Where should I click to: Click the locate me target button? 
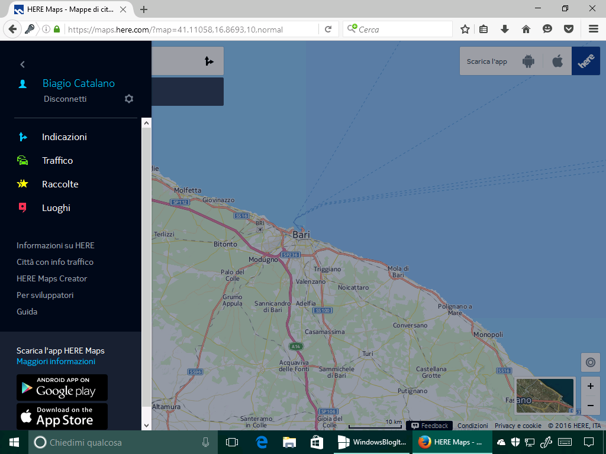point(590,362)
